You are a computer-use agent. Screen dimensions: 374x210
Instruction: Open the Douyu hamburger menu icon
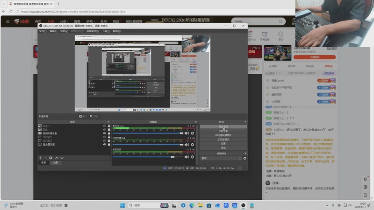tap(7, 21)
